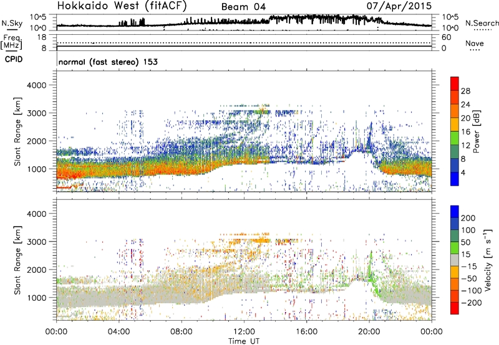
Task: Click the '1000' tick on velocity panel
Action: [37, 298]
